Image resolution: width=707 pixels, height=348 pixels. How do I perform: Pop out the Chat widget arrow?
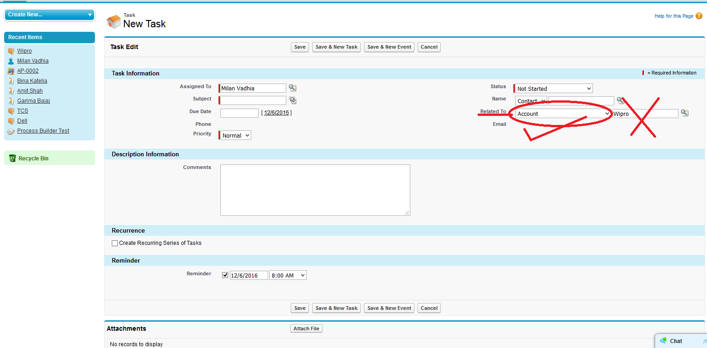click(x=704, y=341)
